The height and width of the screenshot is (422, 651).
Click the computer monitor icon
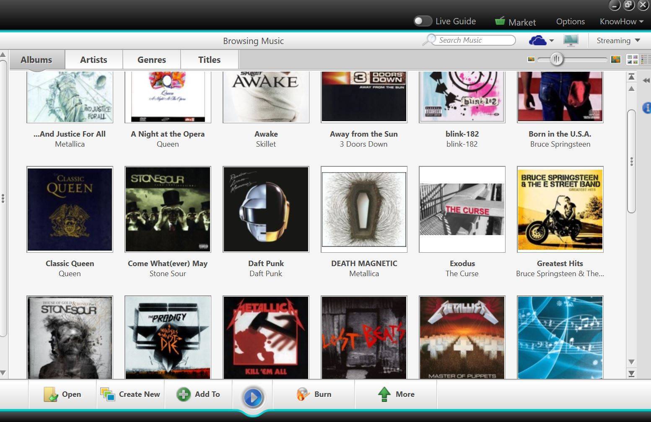tap(571, 40)
